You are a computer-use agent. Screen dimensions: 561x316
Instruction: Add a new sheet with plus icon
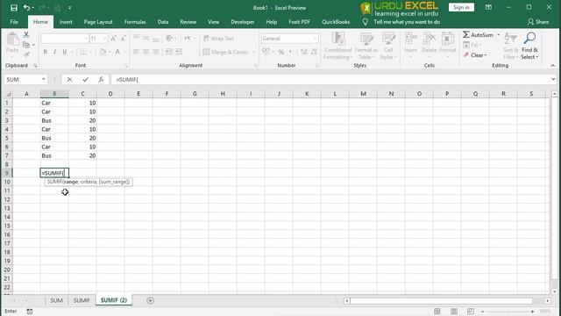click(x=150, y=300)
